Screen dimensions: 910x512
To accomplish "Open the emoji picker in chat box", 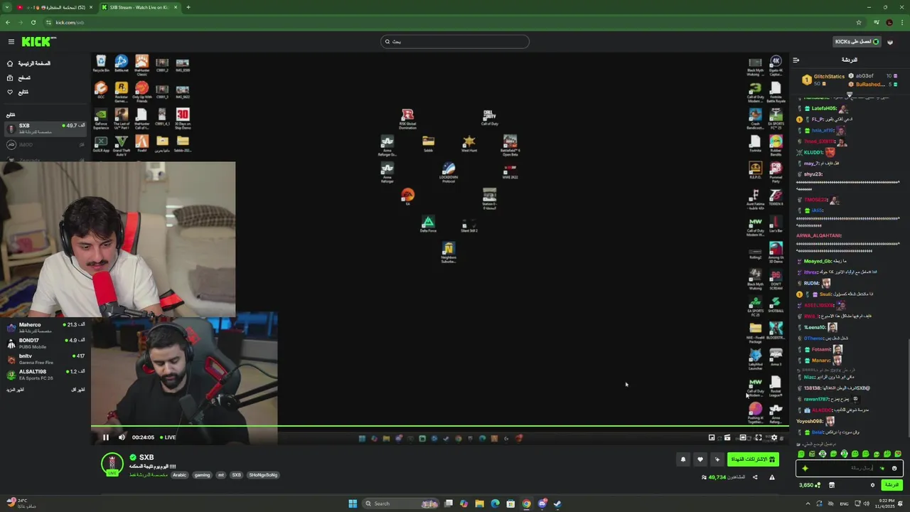I will [894, 468].
